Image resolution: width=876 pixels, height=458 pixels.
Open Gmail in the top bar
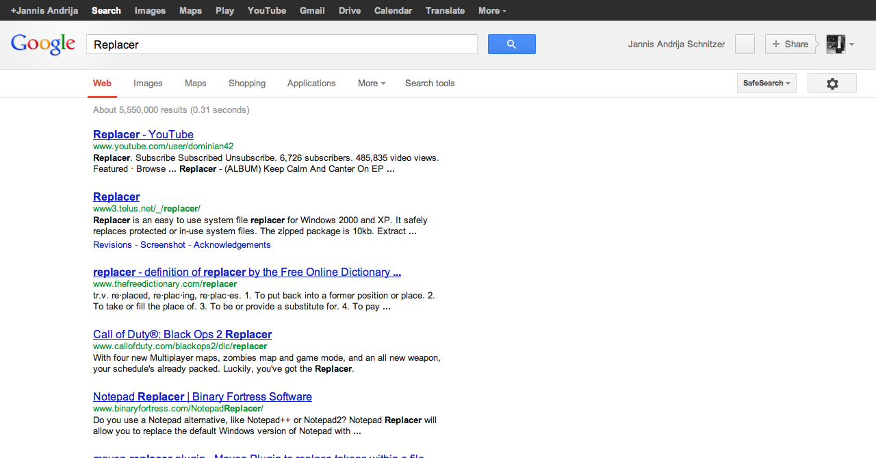pyautogui.click(x=312, y=10)
